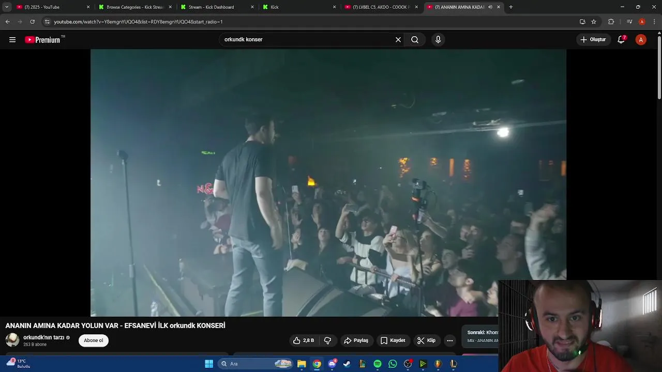The height and width of the screenshot is (372, 662).
Task: Click the search magnifier button
Action: pyautogui.click(x=415, y=40)
